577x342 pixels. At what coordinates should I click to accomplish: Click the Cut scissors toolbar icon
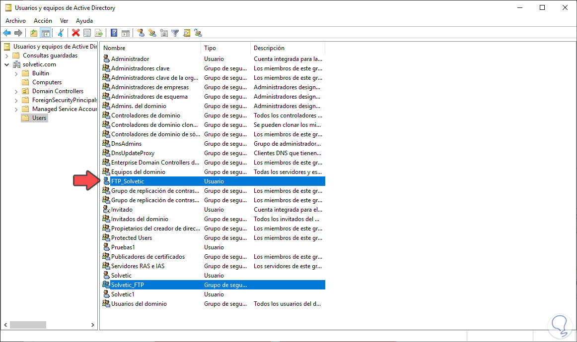pos(61,33)
